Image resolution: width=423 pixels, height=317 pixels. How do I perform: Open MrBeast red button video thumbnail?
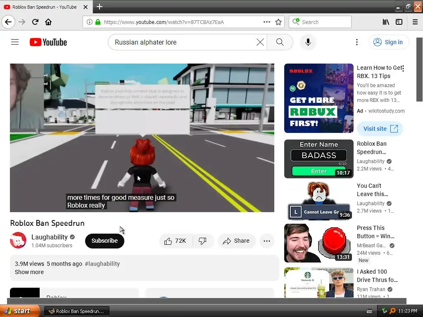[x=318, y=243]
